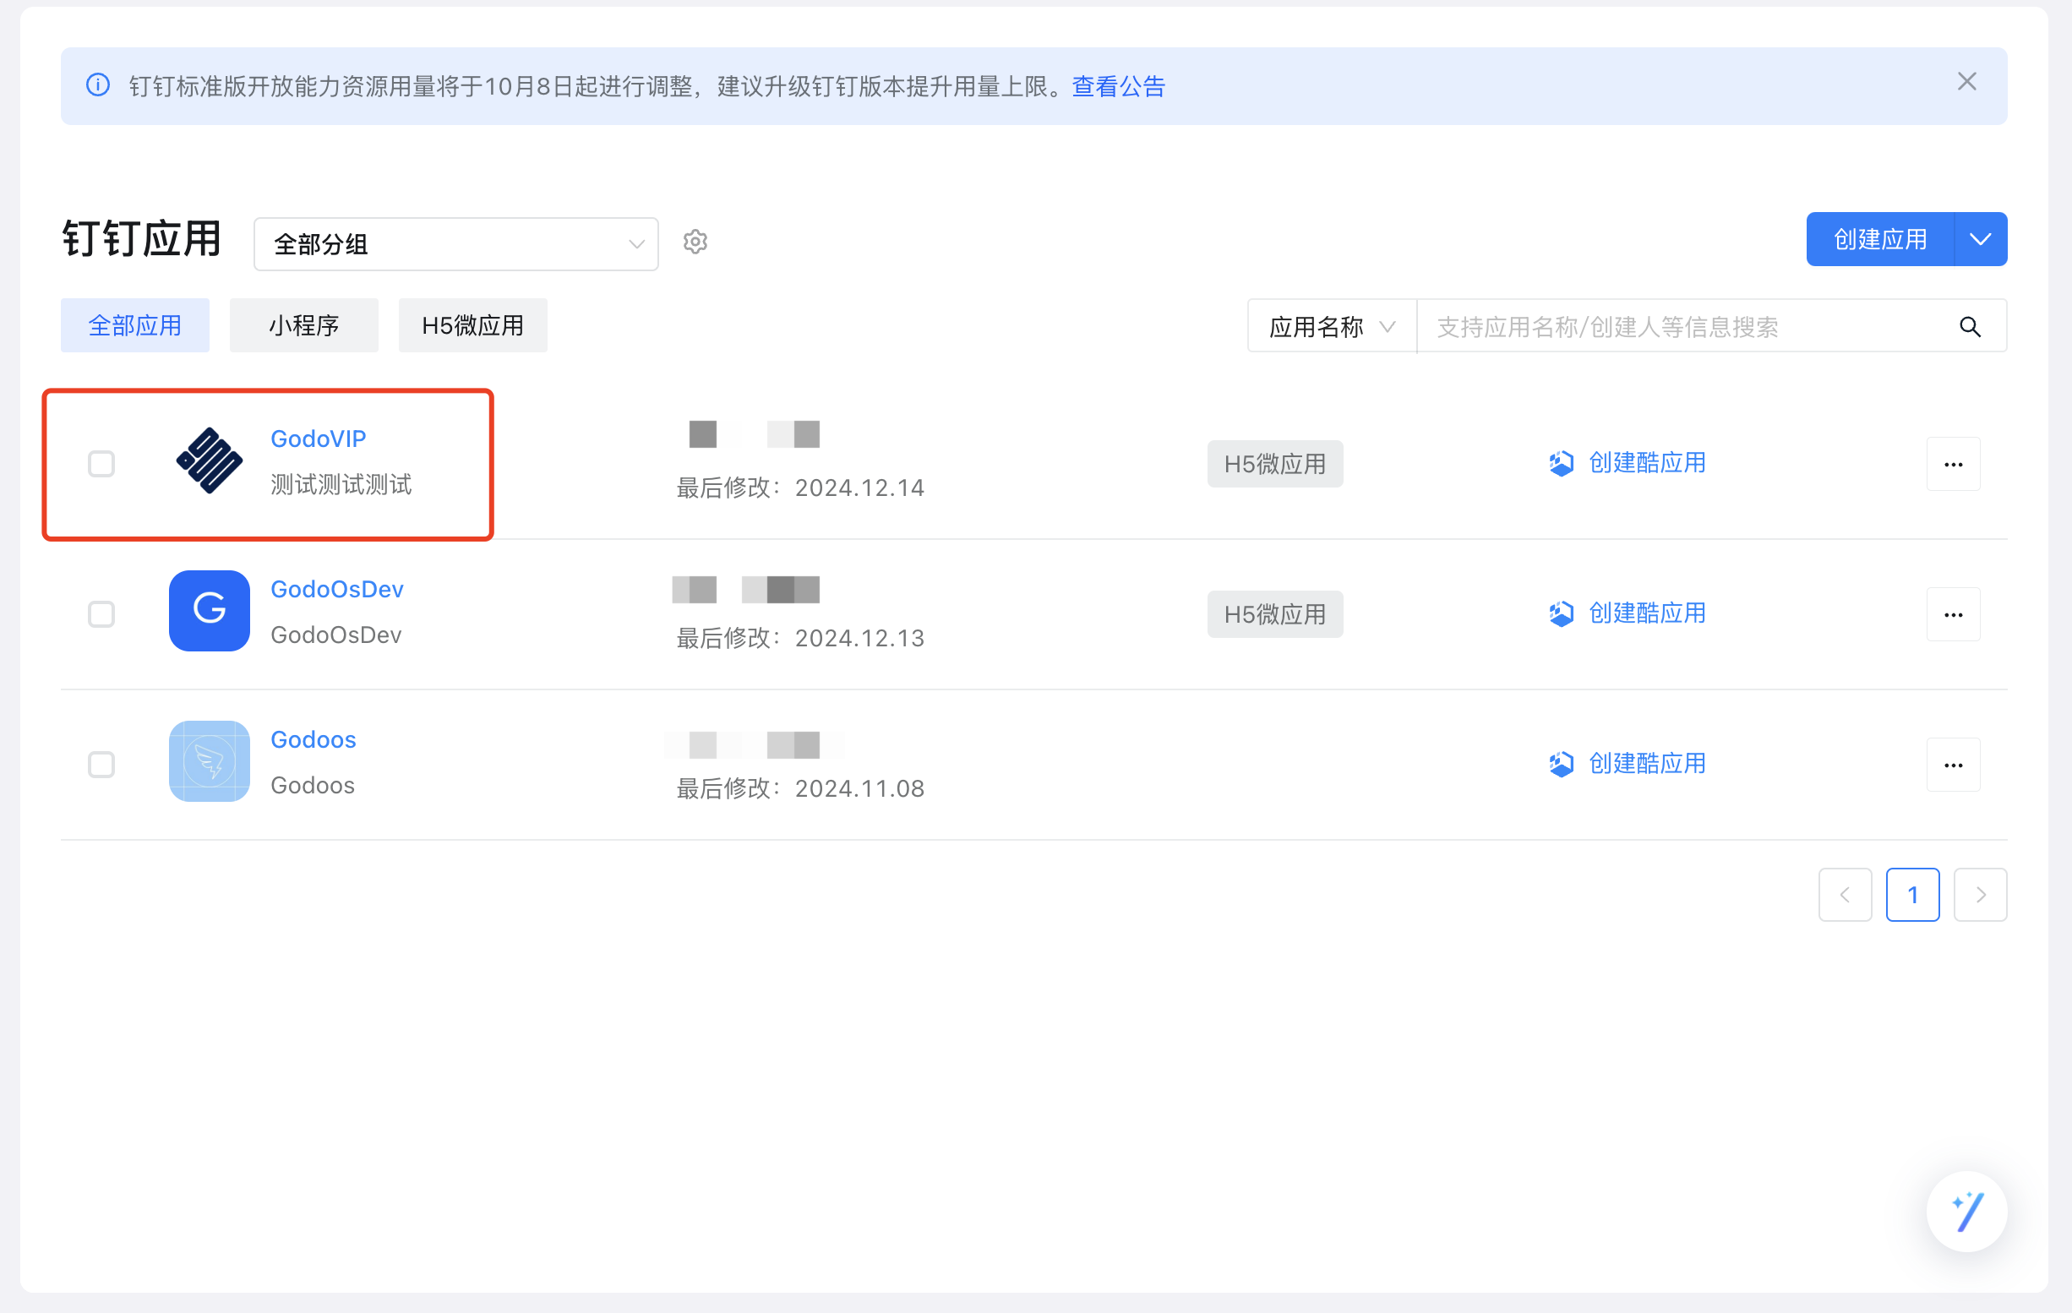Viewport: 2072px width, 1313px height.
Task: Click the GodoVIP app logo icon
Action: tap(209, 460)
